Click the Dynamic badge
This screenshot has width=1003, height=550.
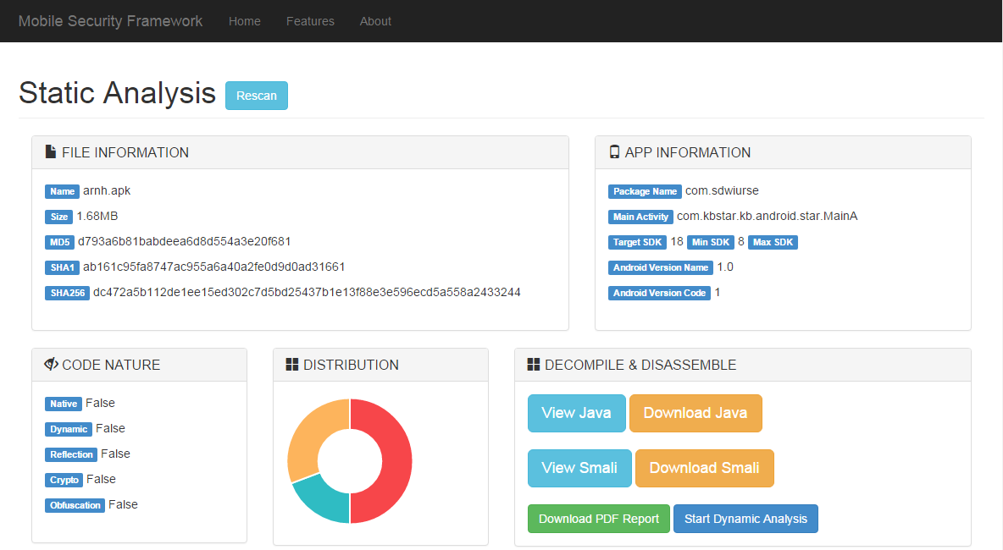point(69,429)
